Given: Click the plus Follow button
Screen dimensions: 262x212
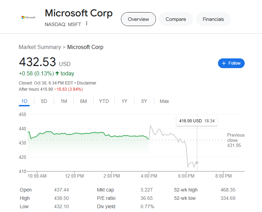Looking at the screenshot, I should [231, 63].
